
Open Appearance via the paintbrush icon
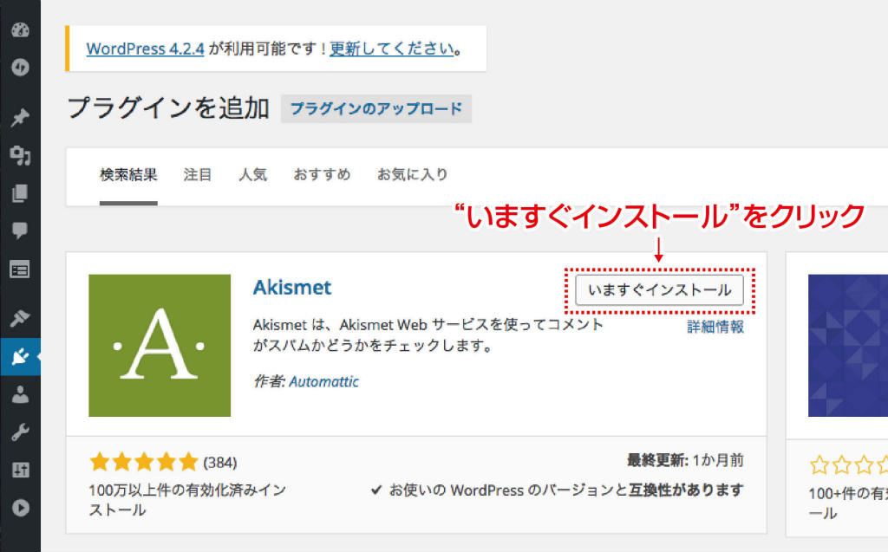click(x=20, y=319)
